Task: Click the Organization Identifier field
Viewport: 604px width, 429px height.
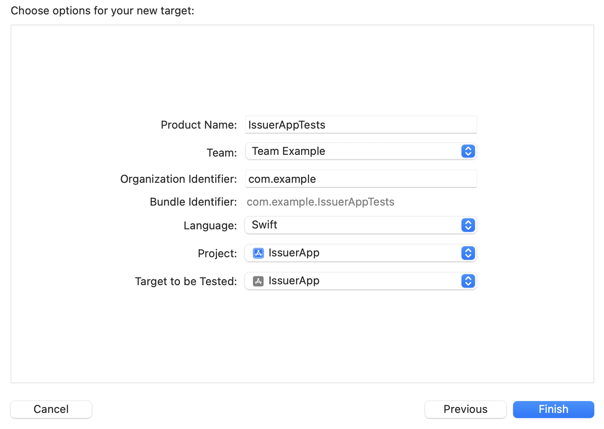Action: 361,179
